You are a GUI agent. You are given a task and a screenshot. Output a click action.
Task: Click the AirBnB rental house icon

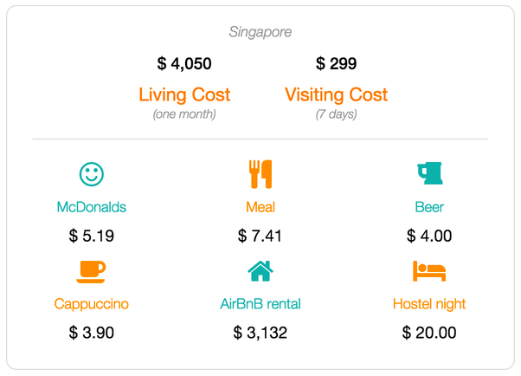pyautogui.click(x=260, y=271)
